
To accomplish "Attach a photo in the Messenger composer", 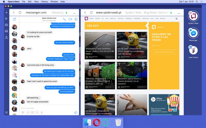I will coord(23,112).
